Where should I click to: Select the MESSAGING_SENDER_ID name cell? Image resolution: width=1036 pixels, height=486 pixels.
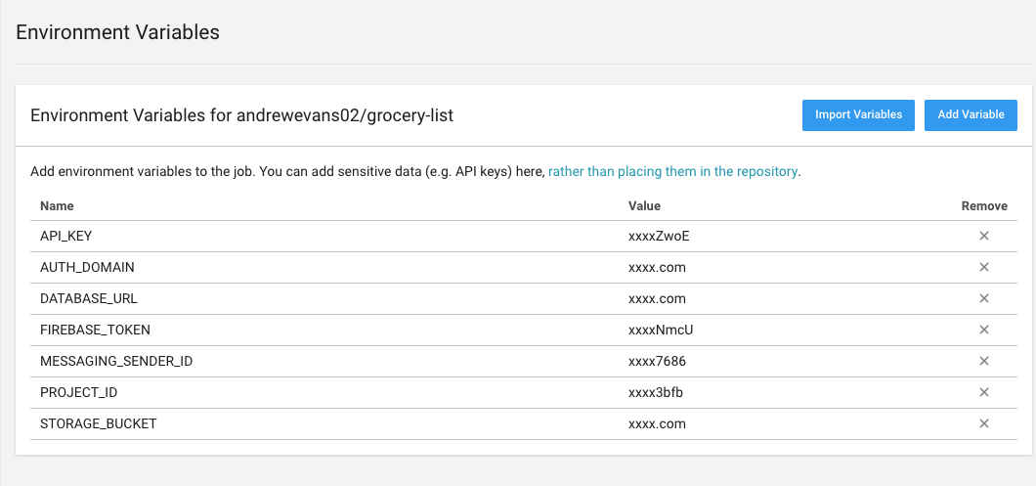[116, 361]
